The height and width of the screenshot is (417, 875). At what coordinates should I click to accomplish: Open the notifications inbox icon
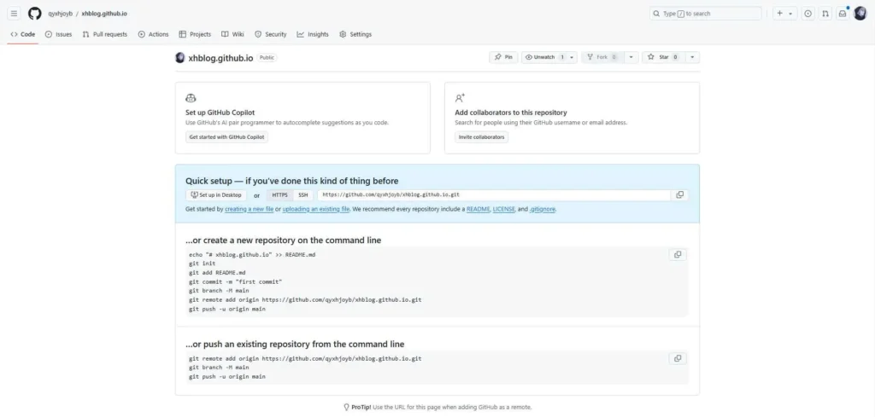[843, 14]
